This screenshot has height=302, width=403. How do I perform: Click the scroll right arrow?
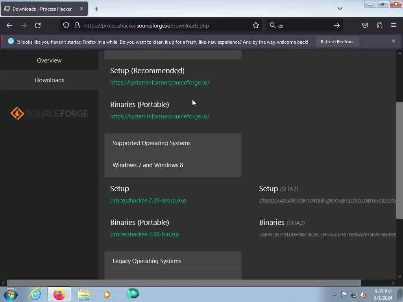coord(393,283)
